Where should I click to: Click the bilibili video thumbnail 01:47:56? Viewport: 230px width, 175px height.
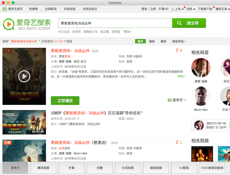24,122
